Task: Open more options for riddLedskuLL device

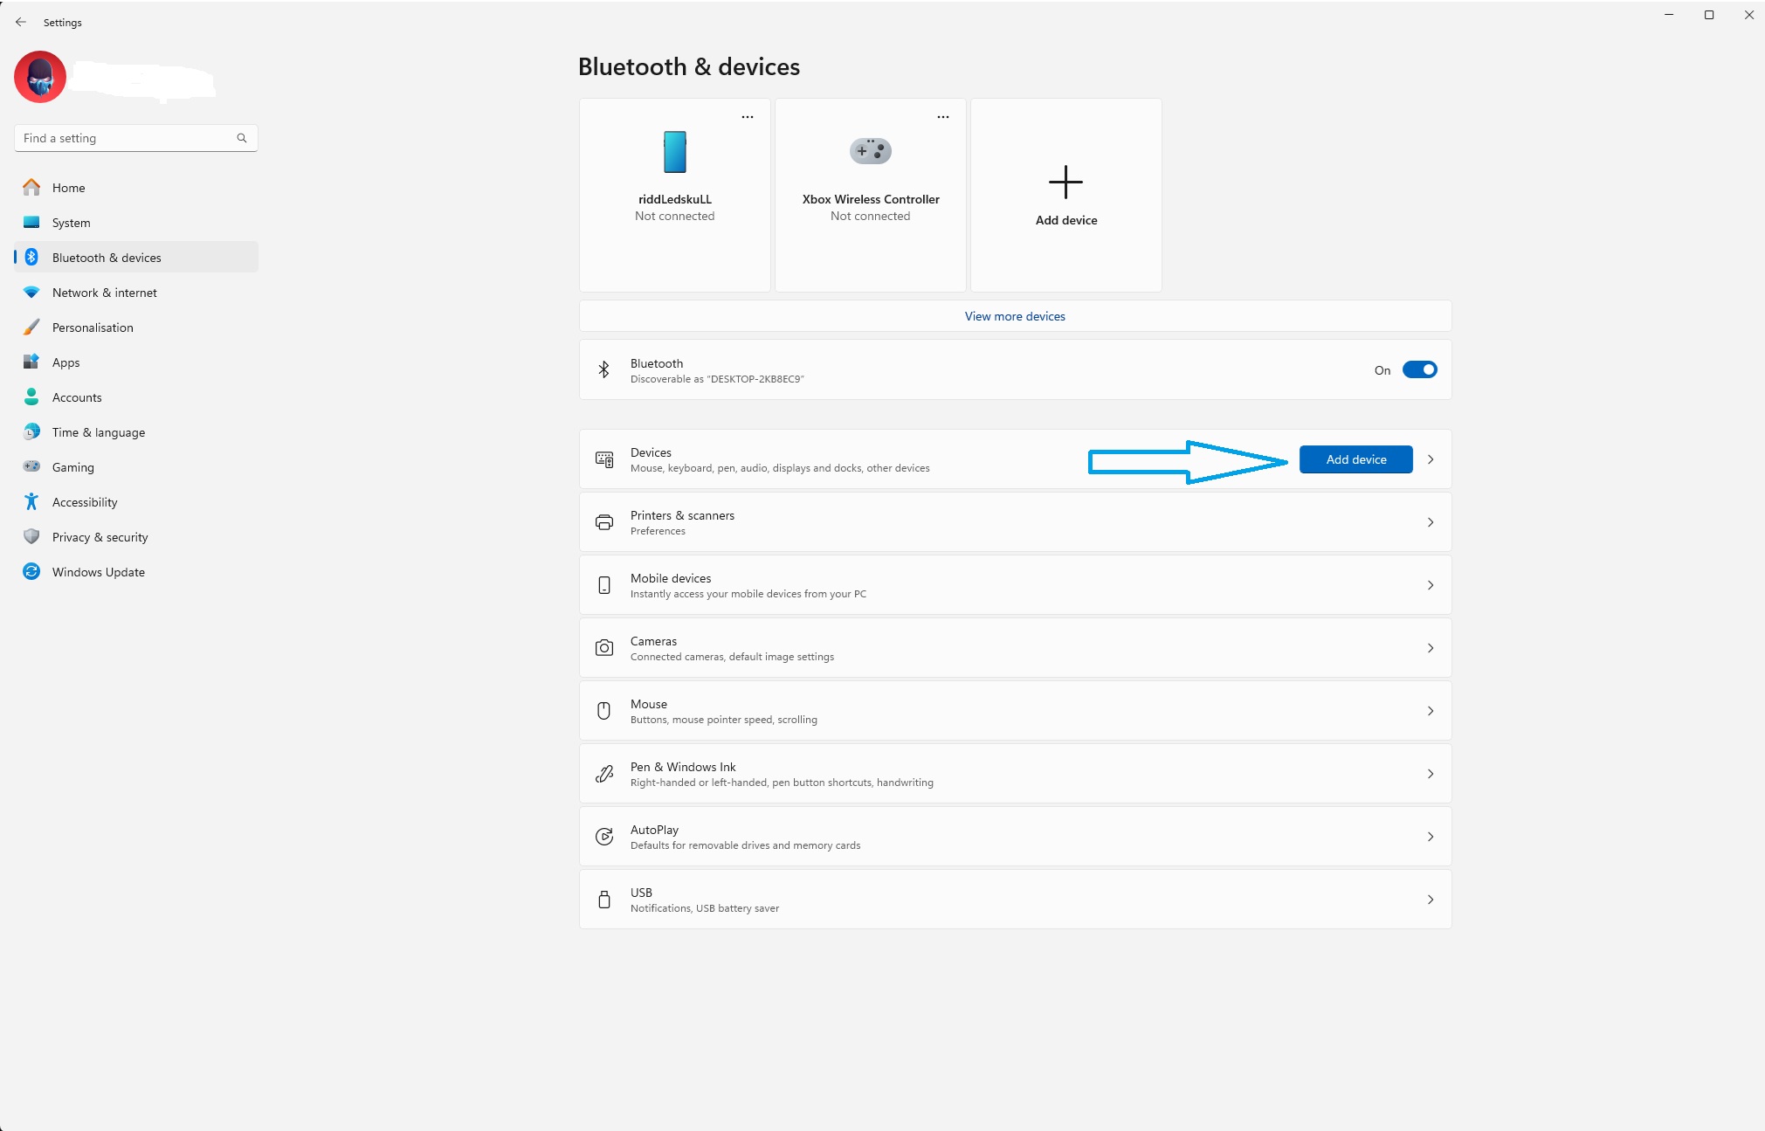Action: 748,117
